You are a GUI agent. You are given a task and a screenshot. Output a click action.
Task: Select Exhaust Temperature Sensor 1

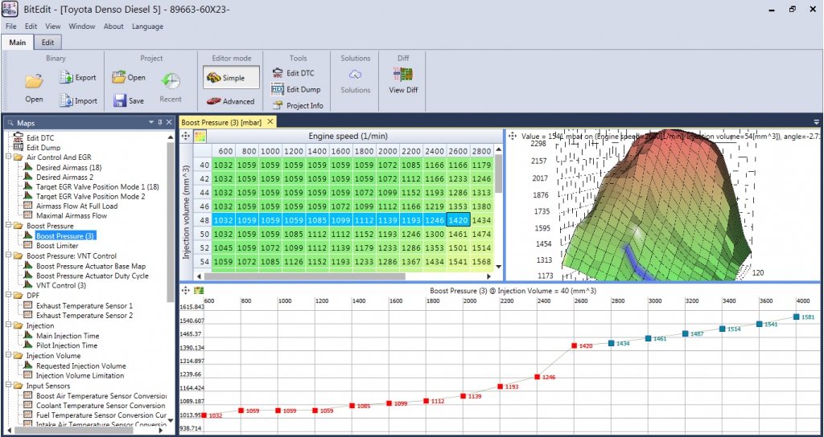84,305
